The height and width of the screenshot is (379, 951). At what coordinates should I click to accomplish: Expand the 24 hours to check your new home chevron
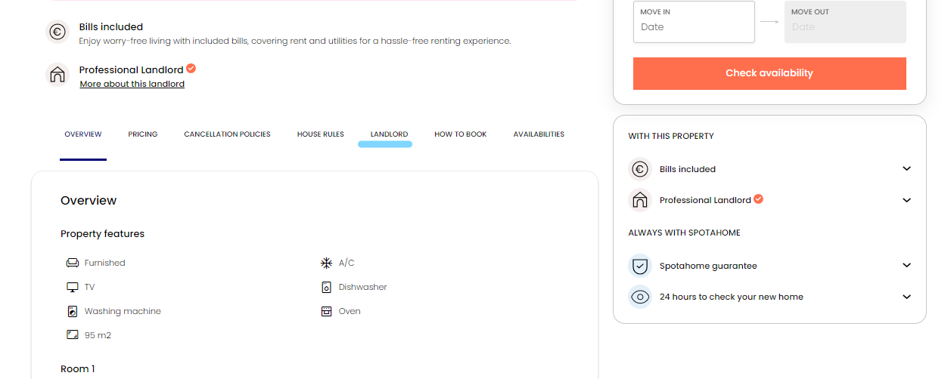(x=907, y=297)
